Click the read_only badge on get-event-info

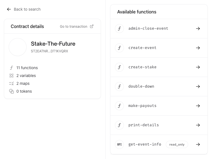pyautogui.click(x=177, y=144)
